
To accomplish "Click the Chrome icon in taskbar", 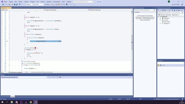I will tap(31, 102).
